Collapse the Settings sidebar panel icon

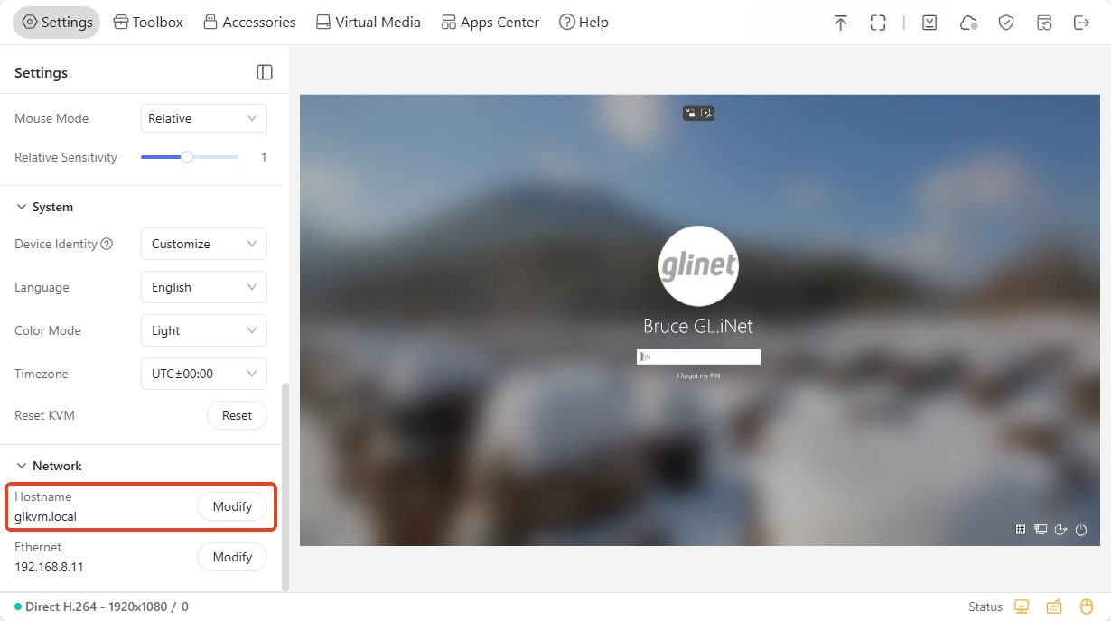pyautogui.click(x=265, y=72)
